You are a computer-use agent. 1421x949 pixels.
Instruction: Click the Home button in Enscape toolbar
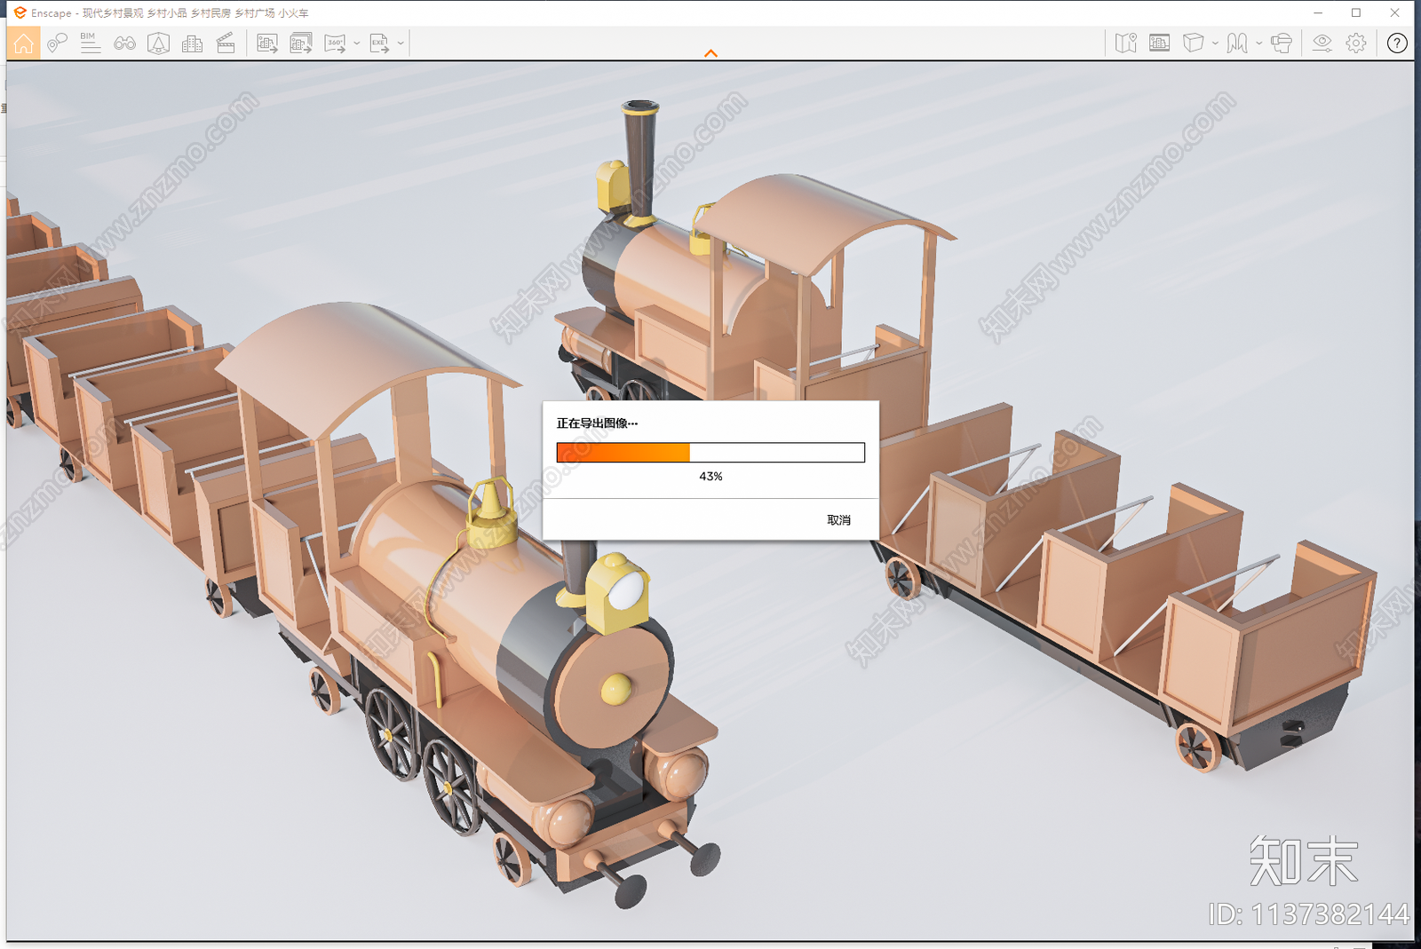(x=23, y=43)
